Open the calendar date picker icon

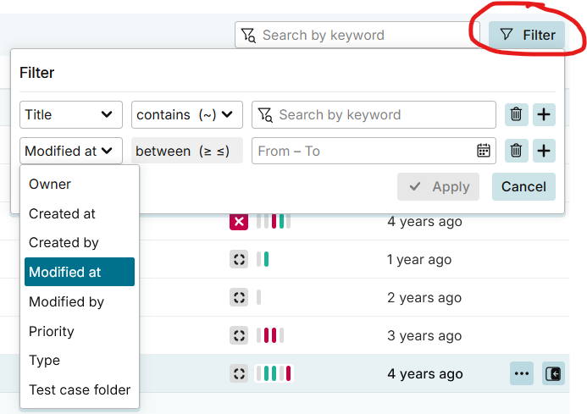click(x=484, y=152)
